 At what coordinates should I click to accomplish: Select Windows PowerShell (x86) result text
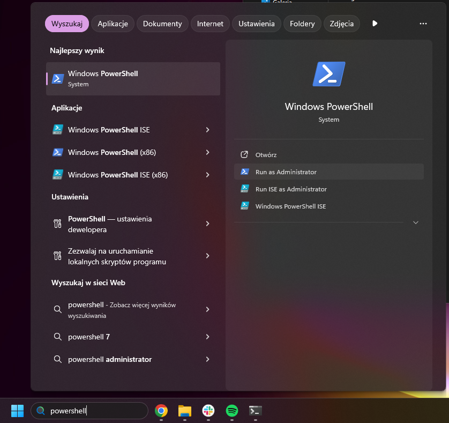pyautogui.click(x=111, y=152)
